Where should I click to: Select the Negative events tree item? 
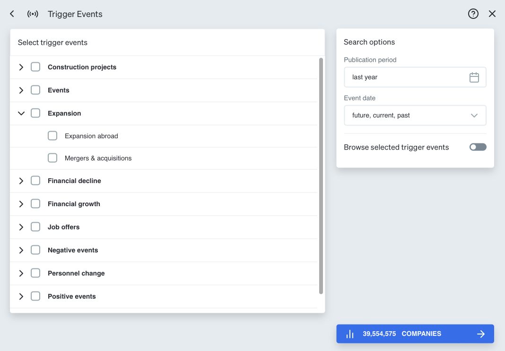tap(73, 250)
